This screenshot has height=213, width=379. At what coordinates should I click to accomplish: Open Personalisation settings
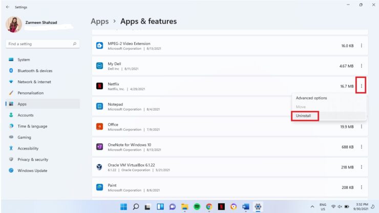click(x=43, y=93)
